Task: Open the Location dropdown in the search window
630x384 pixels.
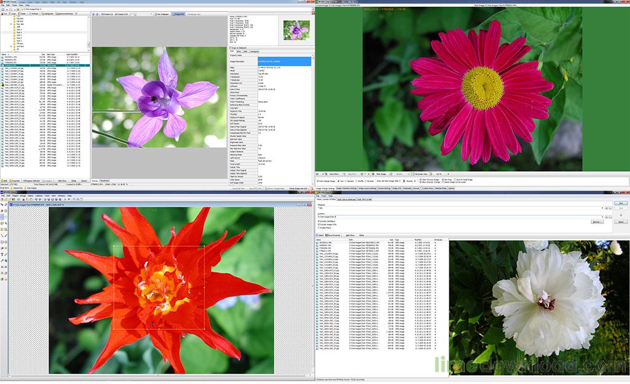Action: [603, 217]
